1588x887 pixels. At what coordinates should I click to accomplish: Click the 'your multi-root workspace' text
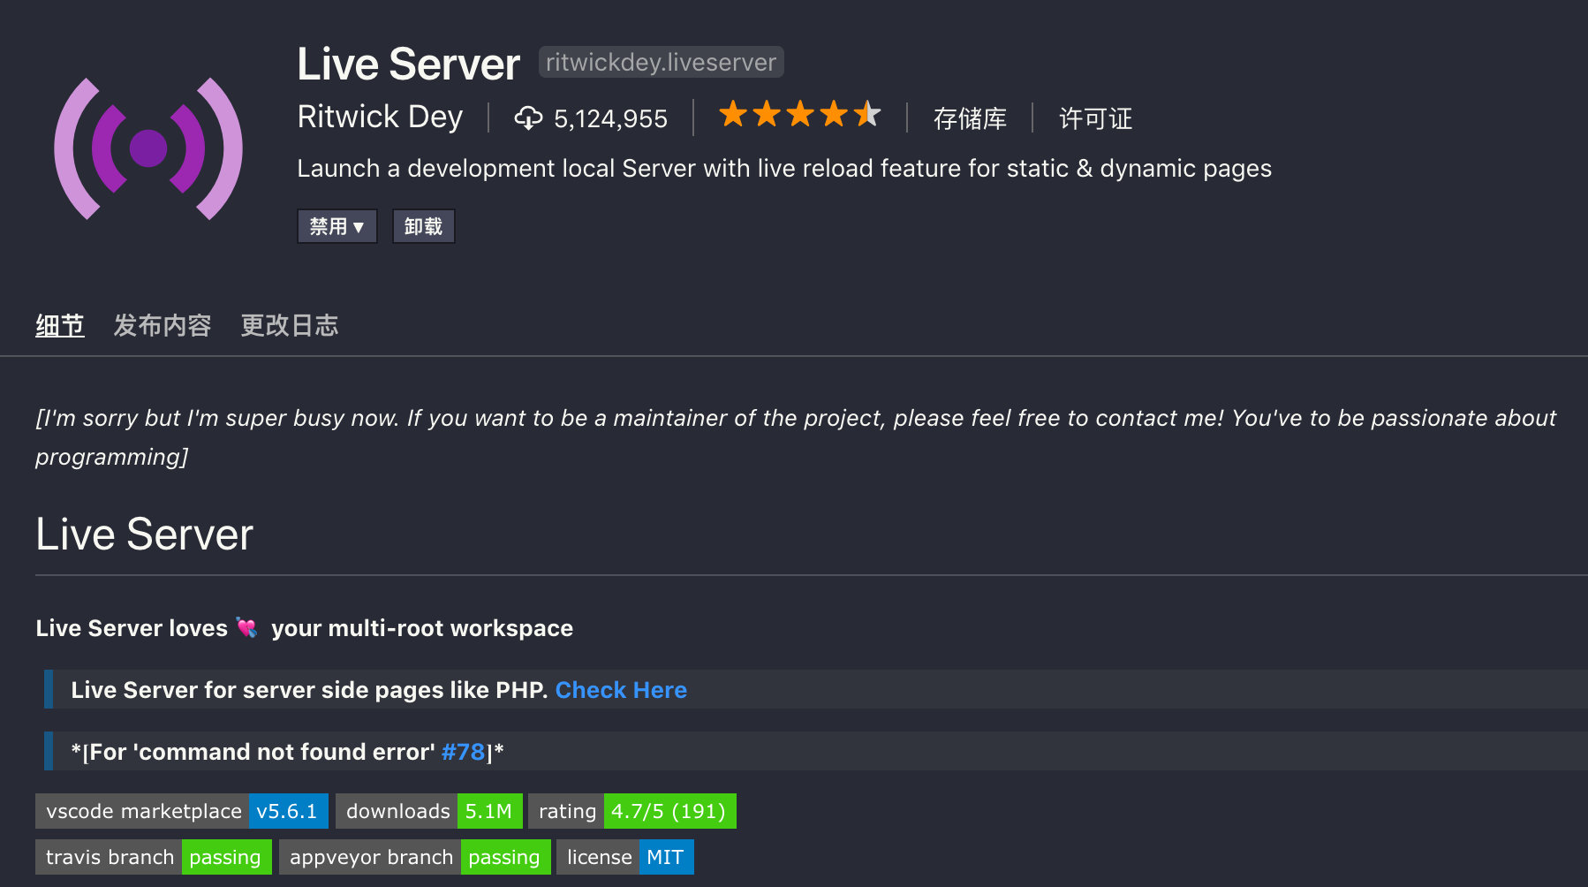pos(422,628)
